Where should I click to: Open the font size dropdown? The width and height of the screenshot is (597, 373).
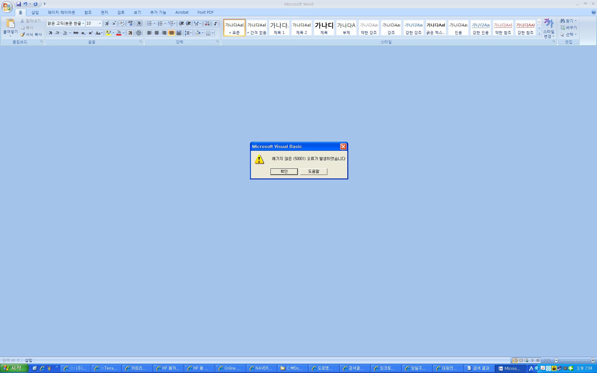[x=100, y=24]
